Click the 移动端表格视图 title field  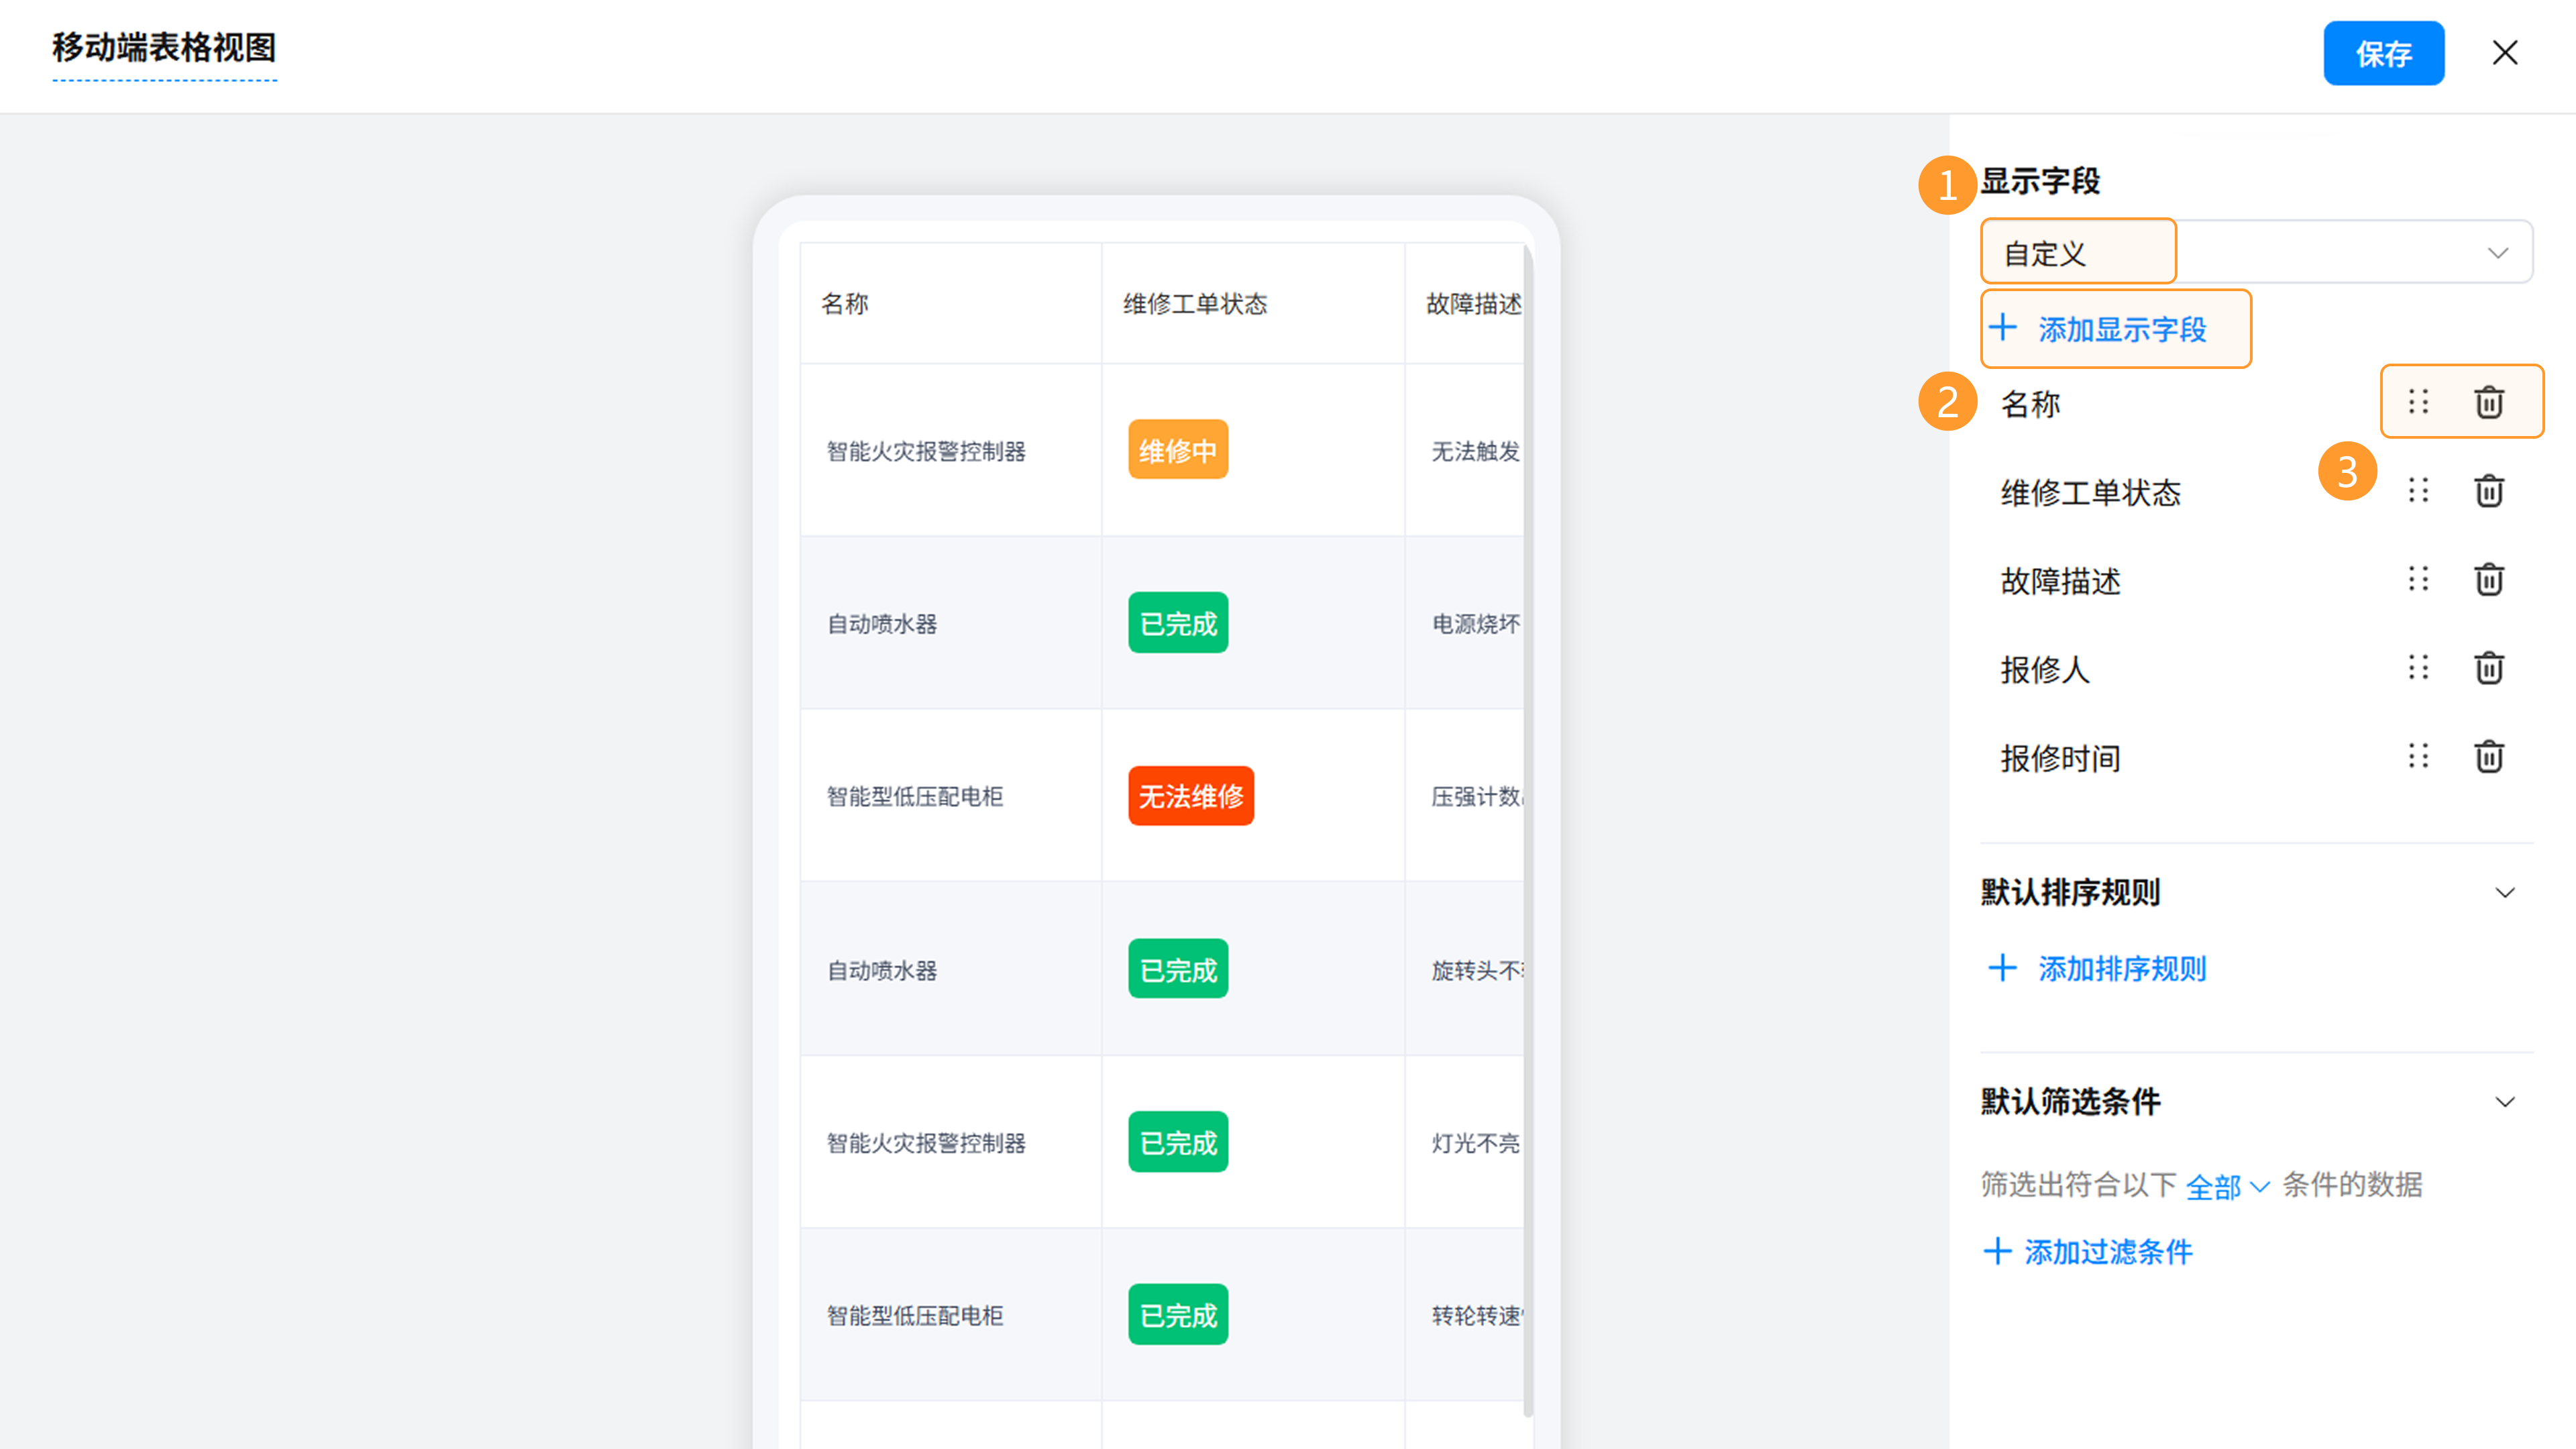tap(164, 48)
